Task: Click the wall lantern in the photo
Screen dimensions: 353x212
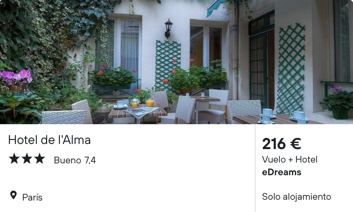Action: 168,28
